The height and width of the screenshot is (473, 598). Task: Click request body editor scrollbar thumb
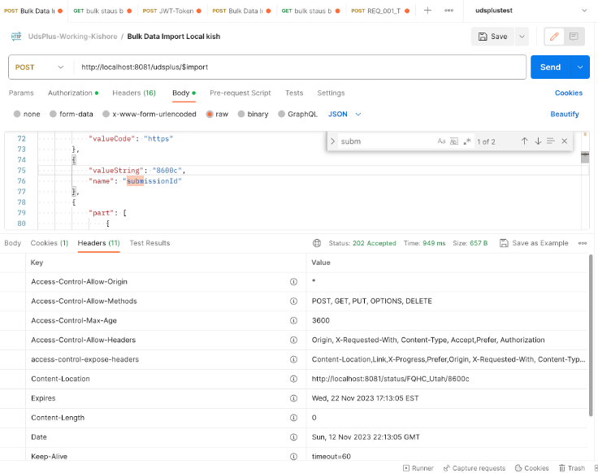click(585, 157)
